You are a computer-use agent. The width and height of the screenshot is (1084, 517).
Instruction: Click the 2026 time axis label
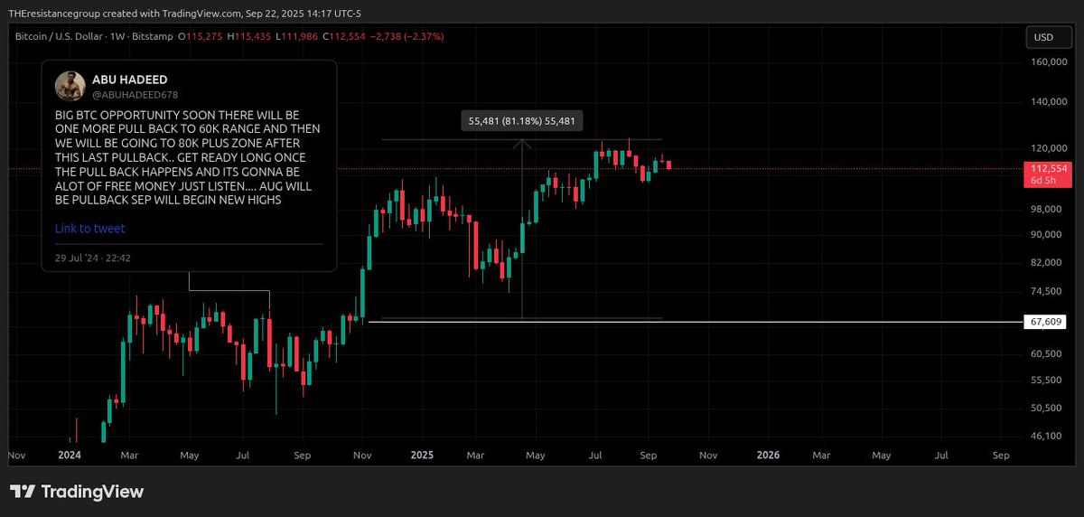click(x=769, y=456)
